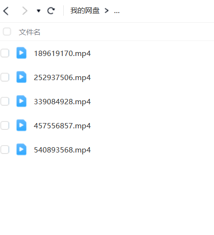Check the box for 189619170.mp4
The width and height of the screenshot is (214, 235).
[5, 53]
